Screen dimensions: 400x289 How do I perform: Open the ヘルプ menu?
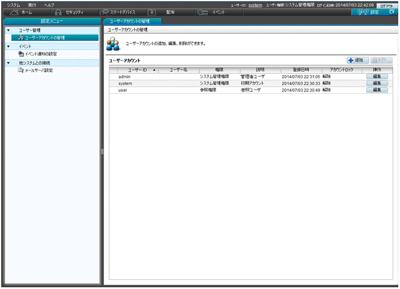pos(49,5)
